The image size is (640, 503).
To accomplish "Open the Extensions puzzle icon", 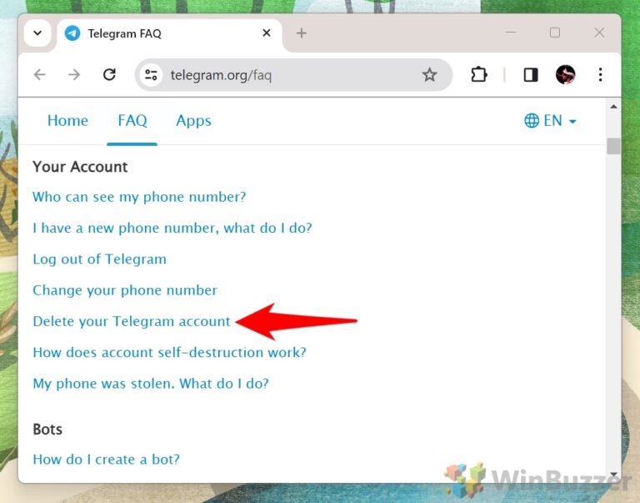I will tap(479, 75).
